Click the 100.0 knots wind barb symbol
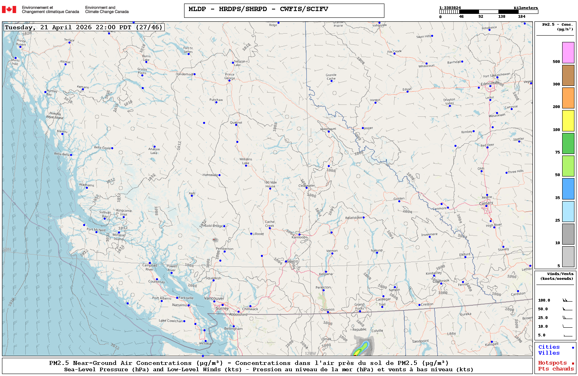Image resolution: width=578 pixels, height=376 pixels. click(x=567, y=300)
